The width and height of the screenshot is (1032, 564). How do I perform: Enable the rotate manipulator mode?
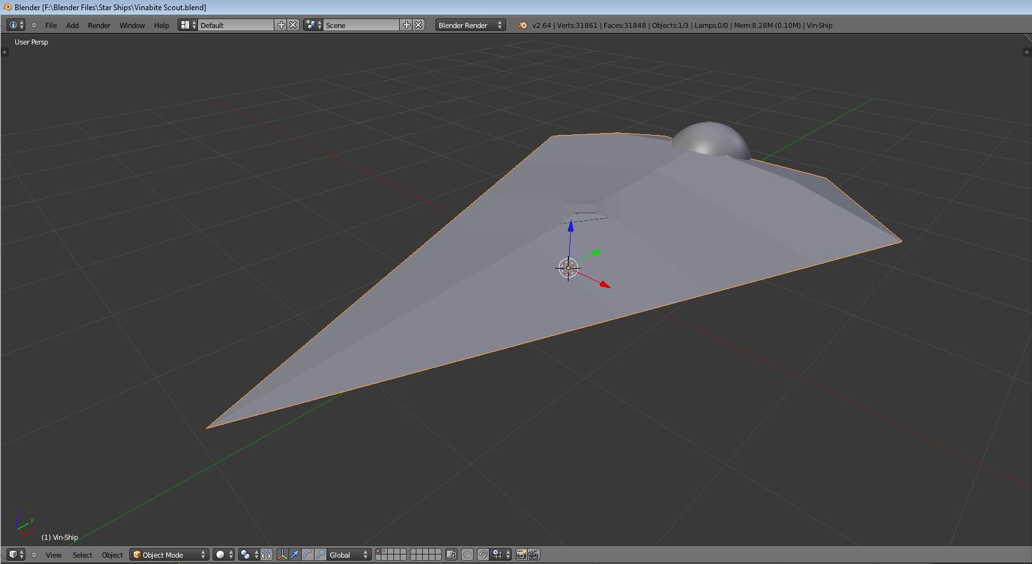coord(307,555)
